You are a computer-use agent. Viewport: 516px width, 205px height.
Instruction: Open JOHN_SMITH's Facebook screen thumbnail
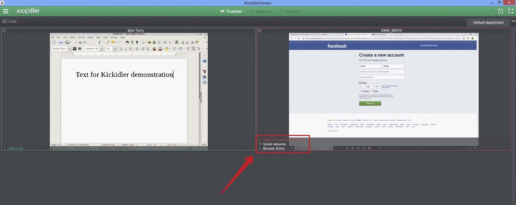[x=384, y=91]
